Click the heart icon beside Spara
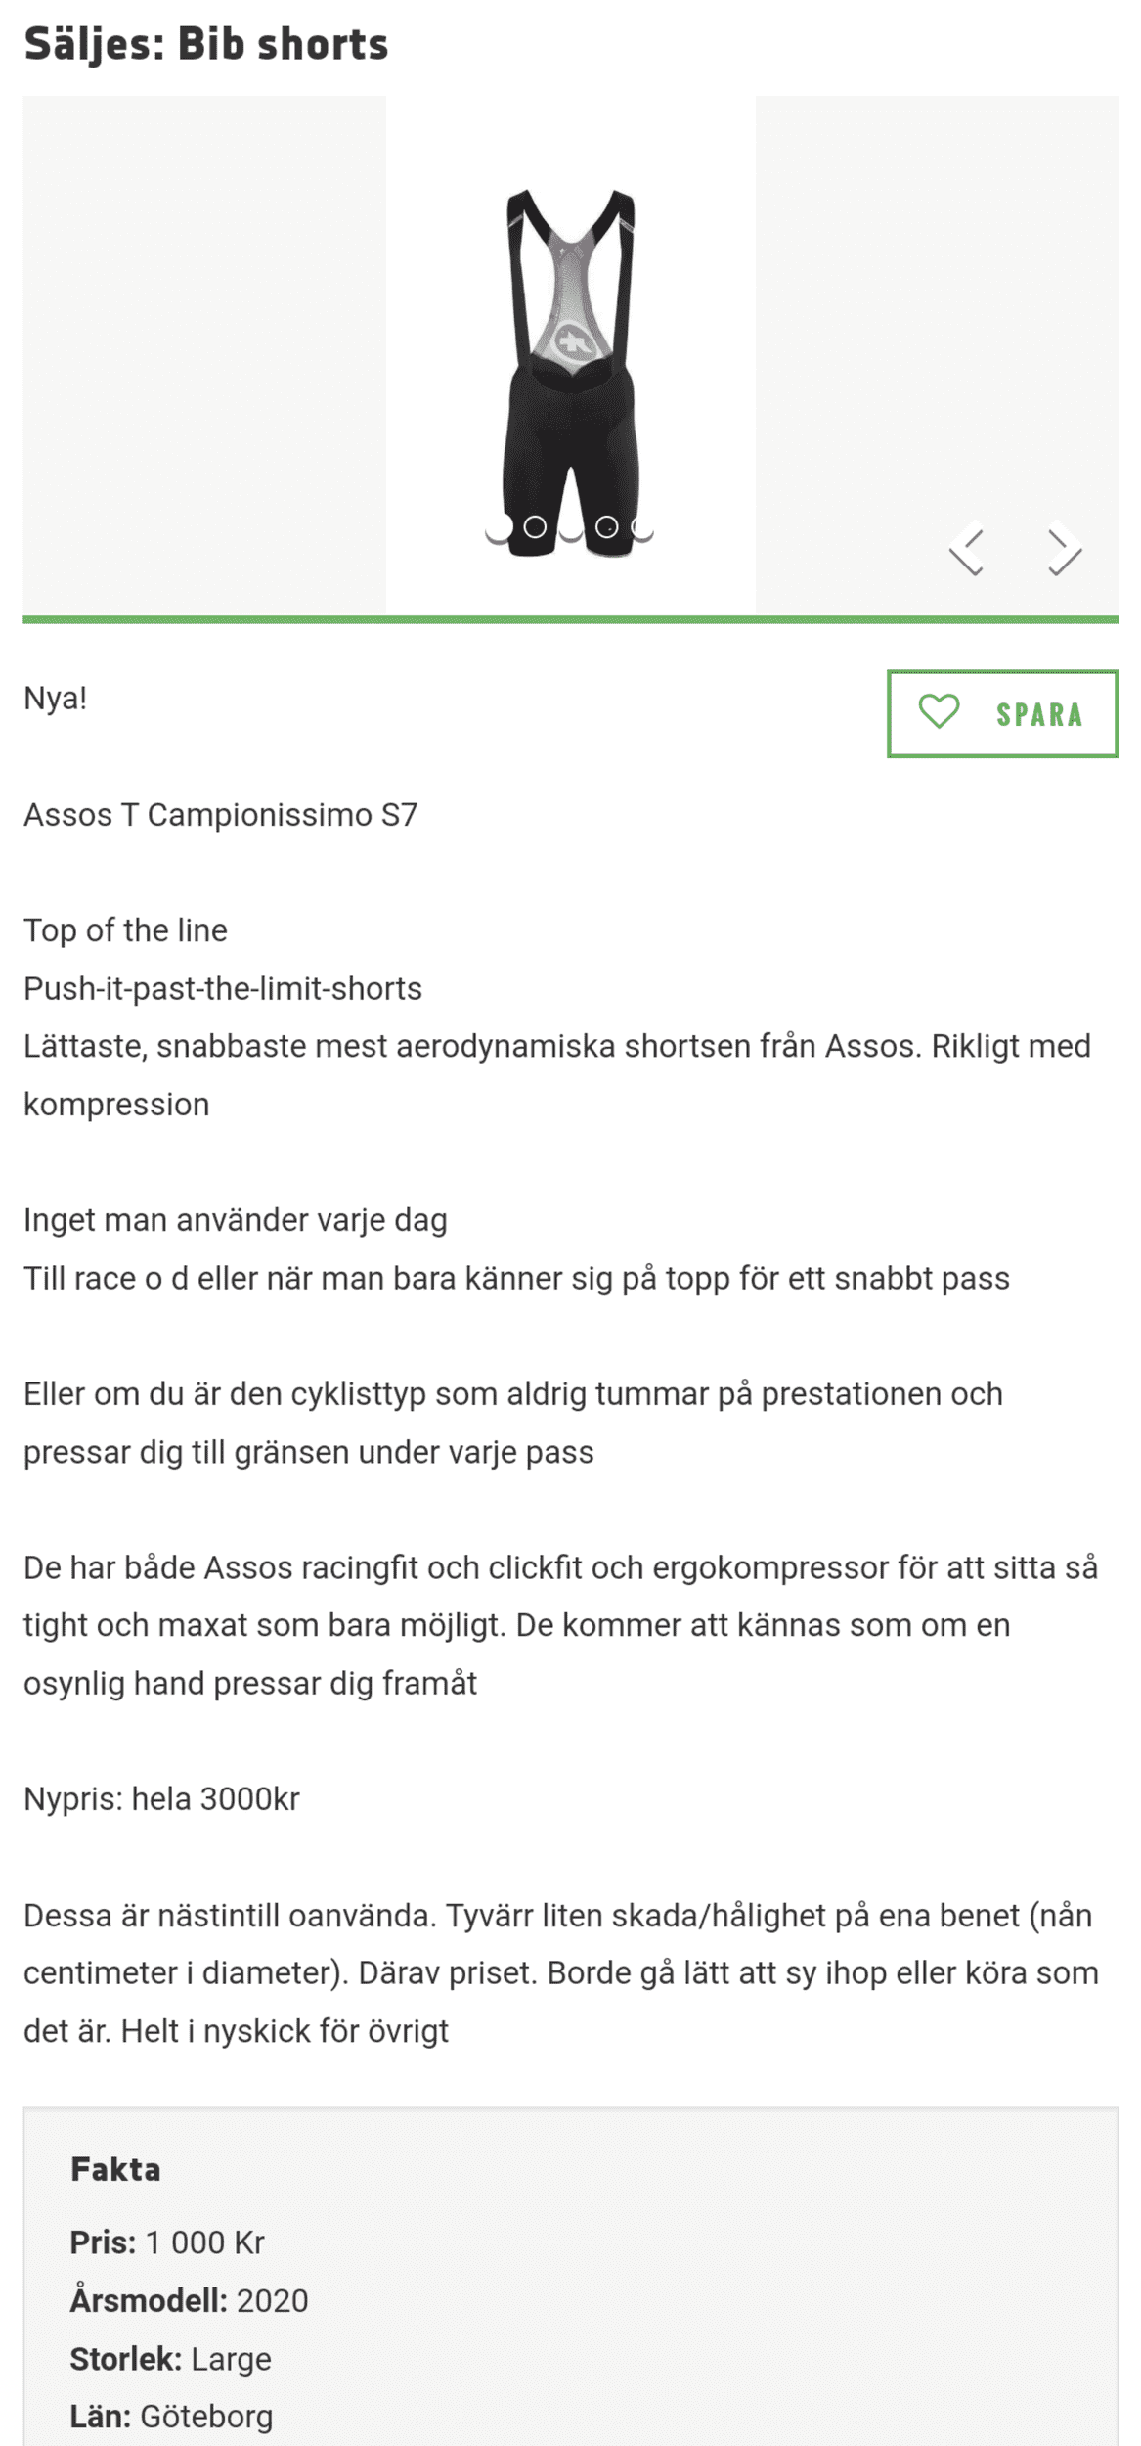 pos(939,712)
